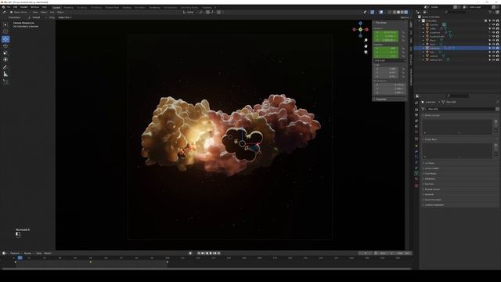Image resolution: width=501 pixels, height=282 pixels.
Task: Open the Global transform orientation dropdown
Action: click(x=189, y=13)
